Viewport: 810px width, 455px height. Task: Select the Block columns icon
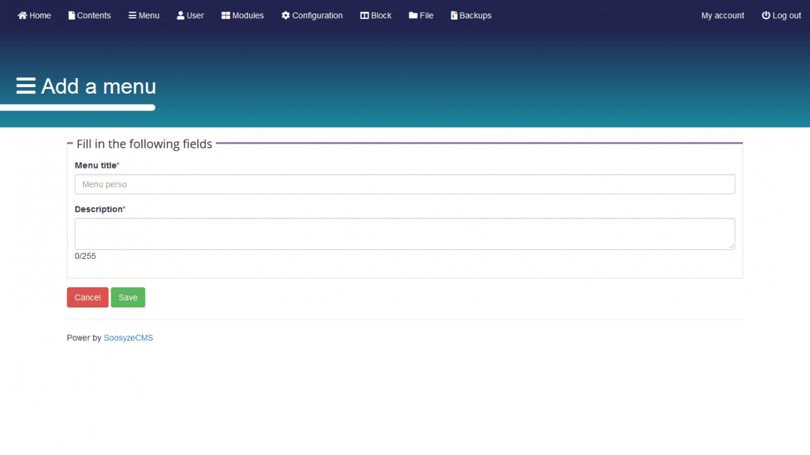pyautogui.click(x=364, y=16)
